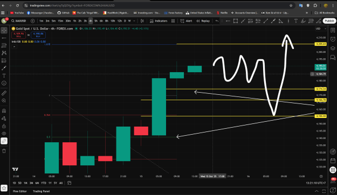Open the go to date calendar
337x195 pixels.
coord(69,183)
